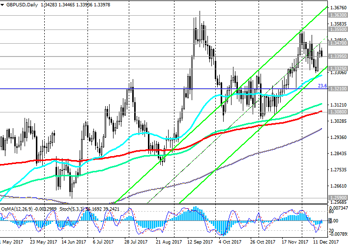Click the 28 Jul 2017 date label
Image resolution: width=348 pixels, height=246 pixels.
click(x=136, y=242)
